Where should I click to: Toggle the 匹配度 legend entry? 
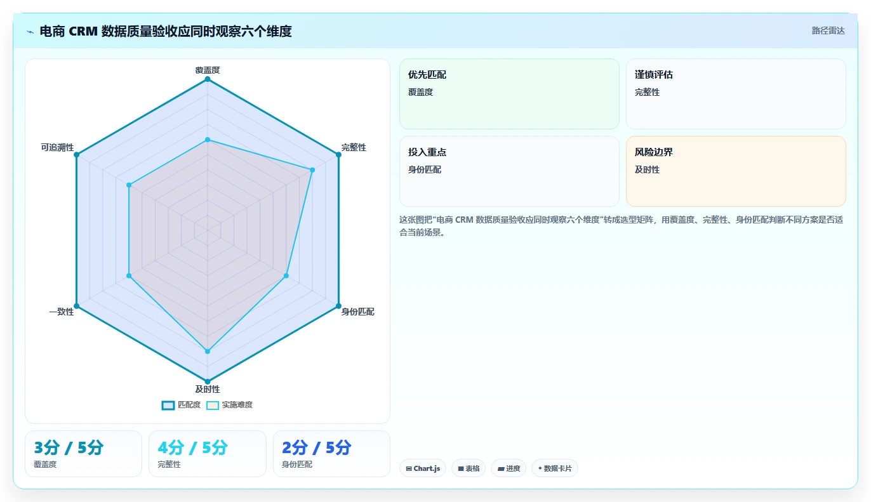[x=182, y=405]
